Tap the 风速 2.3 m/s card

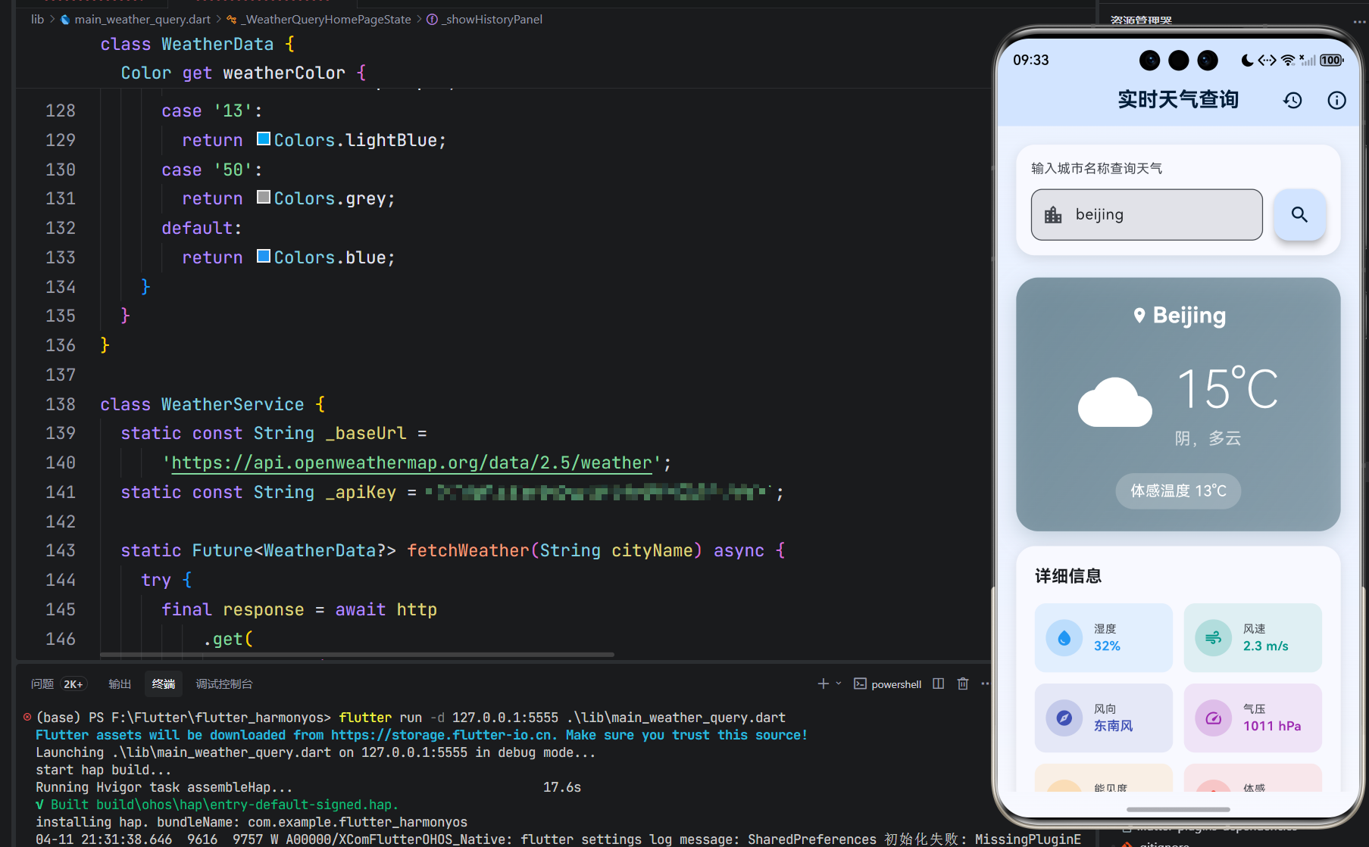click(x=1252, y=637)
